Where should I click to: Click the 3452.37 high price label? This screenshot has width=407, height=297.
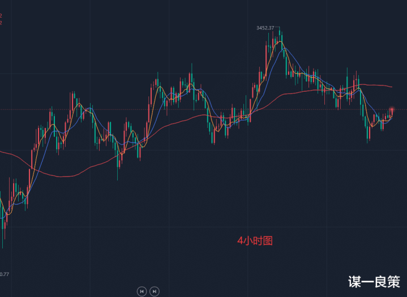(x=264, y=28)
